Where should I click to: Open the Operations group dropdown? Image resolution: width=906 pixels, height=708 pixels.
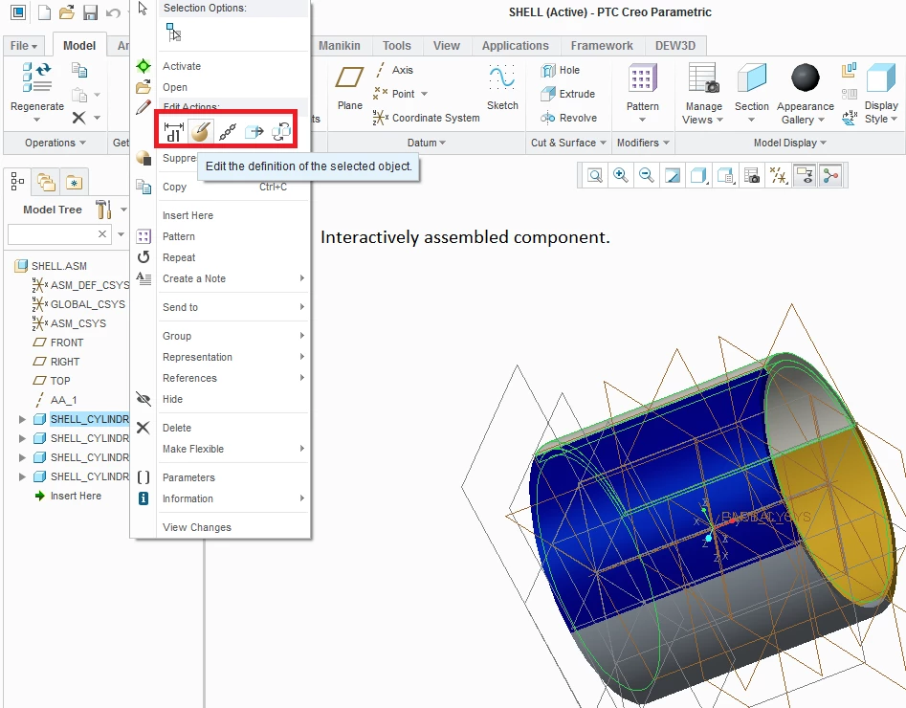[55, 143]
